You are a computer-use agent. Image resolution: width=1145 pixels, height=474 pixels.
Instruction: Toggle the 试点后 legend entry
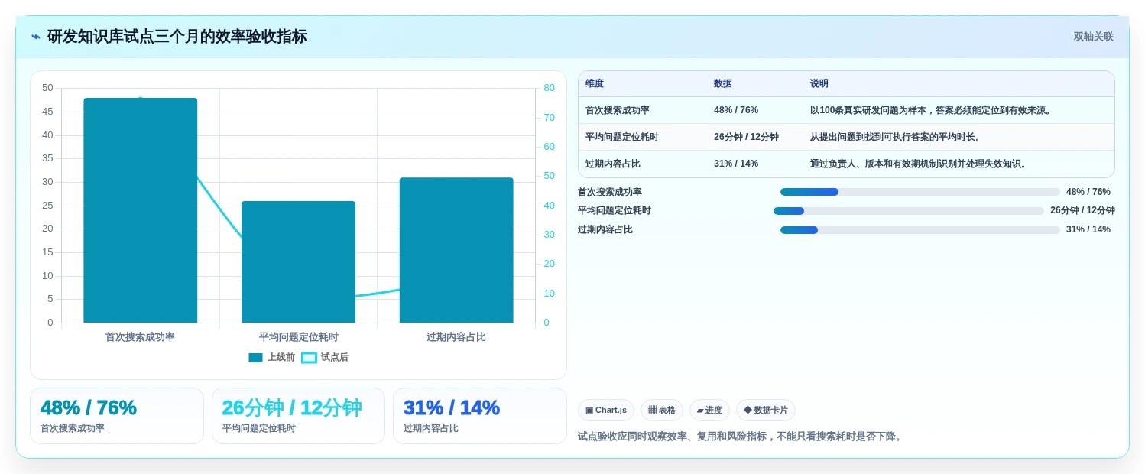point(325,357)
